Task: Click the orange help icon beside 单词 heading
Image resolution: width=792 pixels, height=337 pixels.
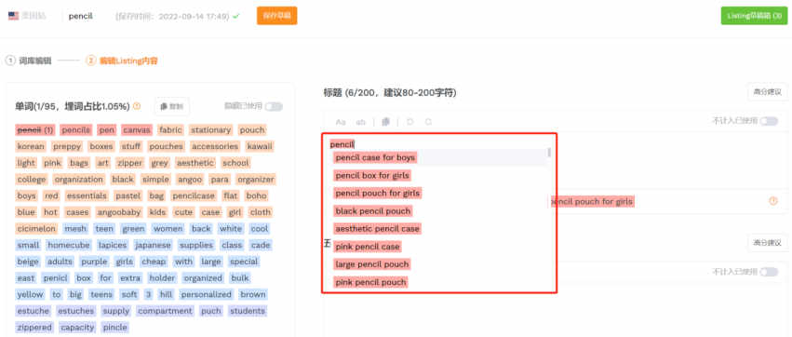Action: click(137, 106)
